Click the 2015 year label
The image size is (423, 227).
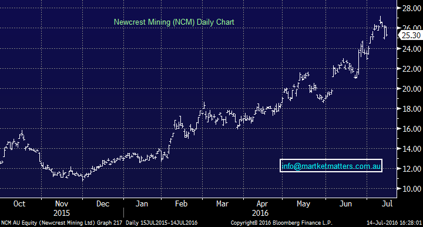tap(62, 213)
